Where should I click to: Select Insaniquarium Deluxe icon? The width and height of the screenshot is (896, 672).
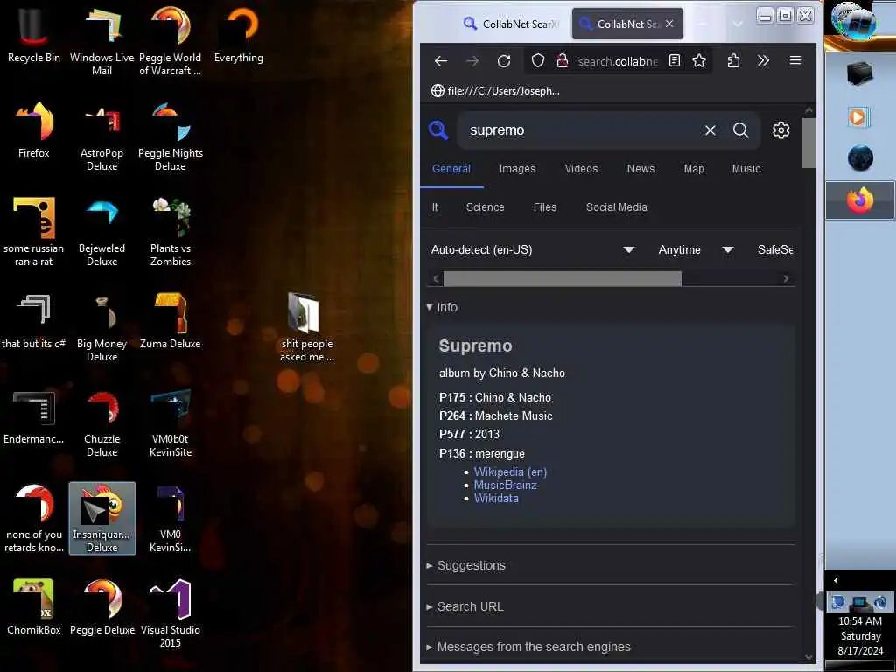pos(102,518)
